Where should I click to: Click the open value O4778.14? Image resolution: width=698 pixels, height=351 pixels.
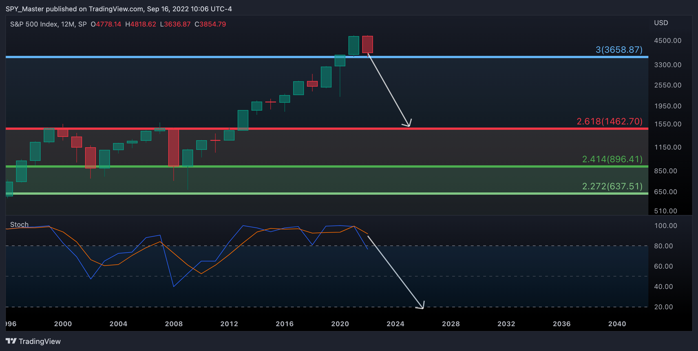pos(106,24)
